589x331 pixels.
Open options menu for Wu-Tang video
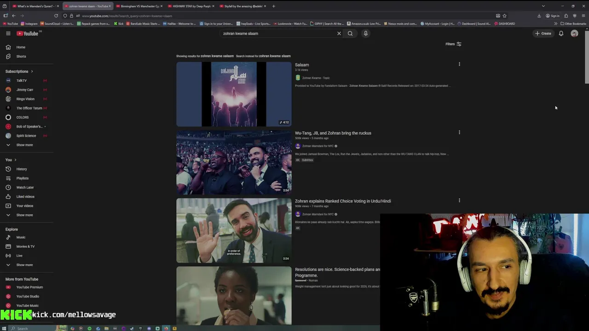pos(459,132)
